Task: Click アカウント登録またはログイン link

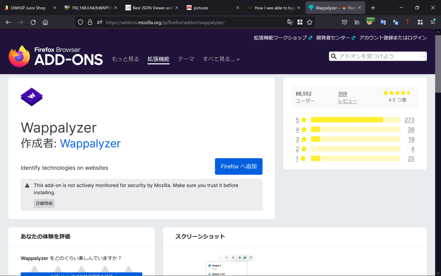Action: click(x=393, y=38)
